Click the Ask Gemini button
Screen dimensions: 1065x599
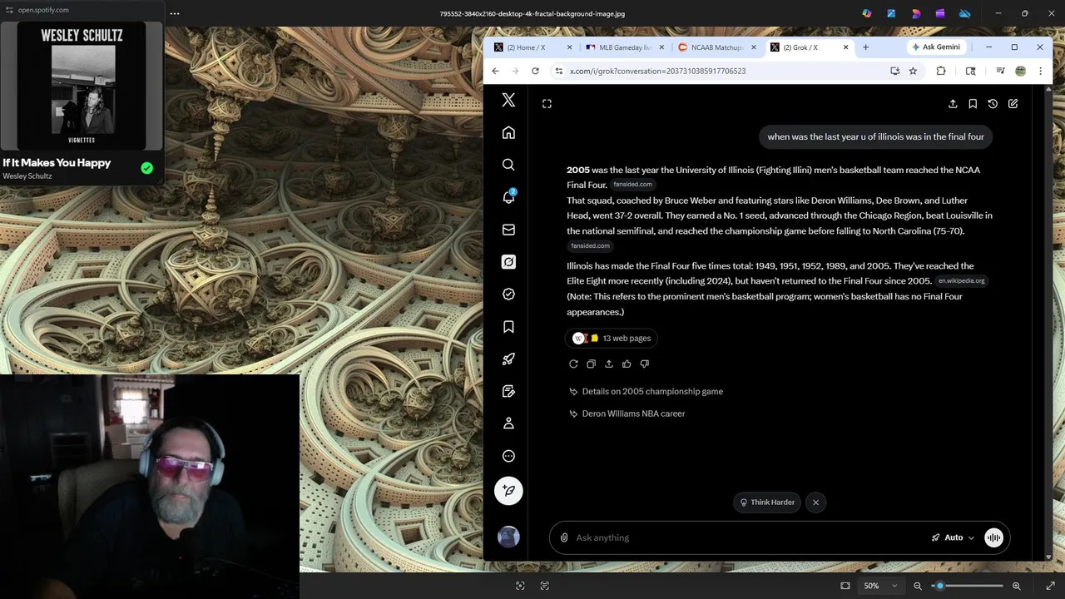(936, 47)
